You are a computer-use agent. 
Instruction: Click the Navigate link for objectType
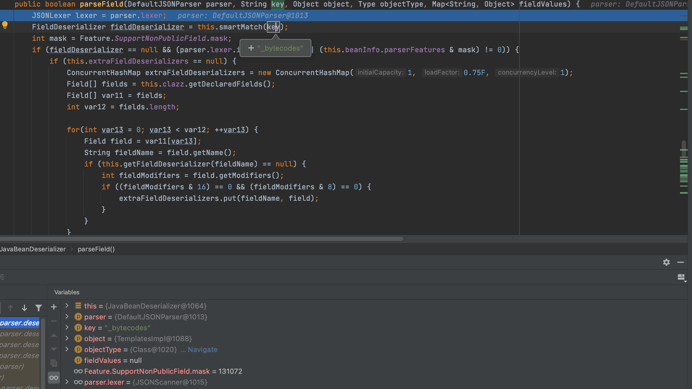(202, 350)
